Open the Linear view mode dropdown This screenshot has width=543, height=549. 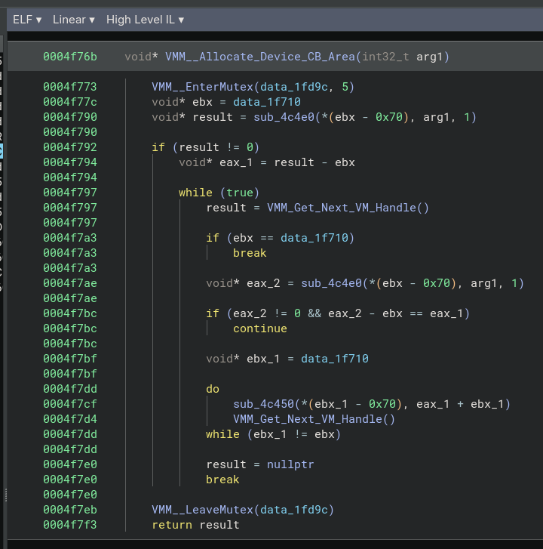pos(73,20)
